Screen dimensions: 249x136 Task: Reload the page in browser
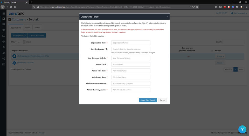pos(11,7)
